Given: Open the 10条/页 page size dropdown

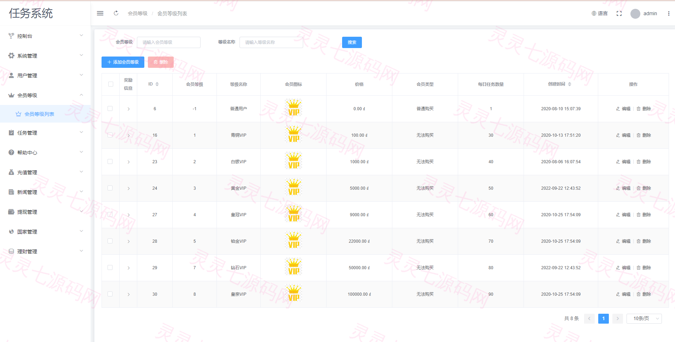Looking at the screenshot, I should pos(644,319).
